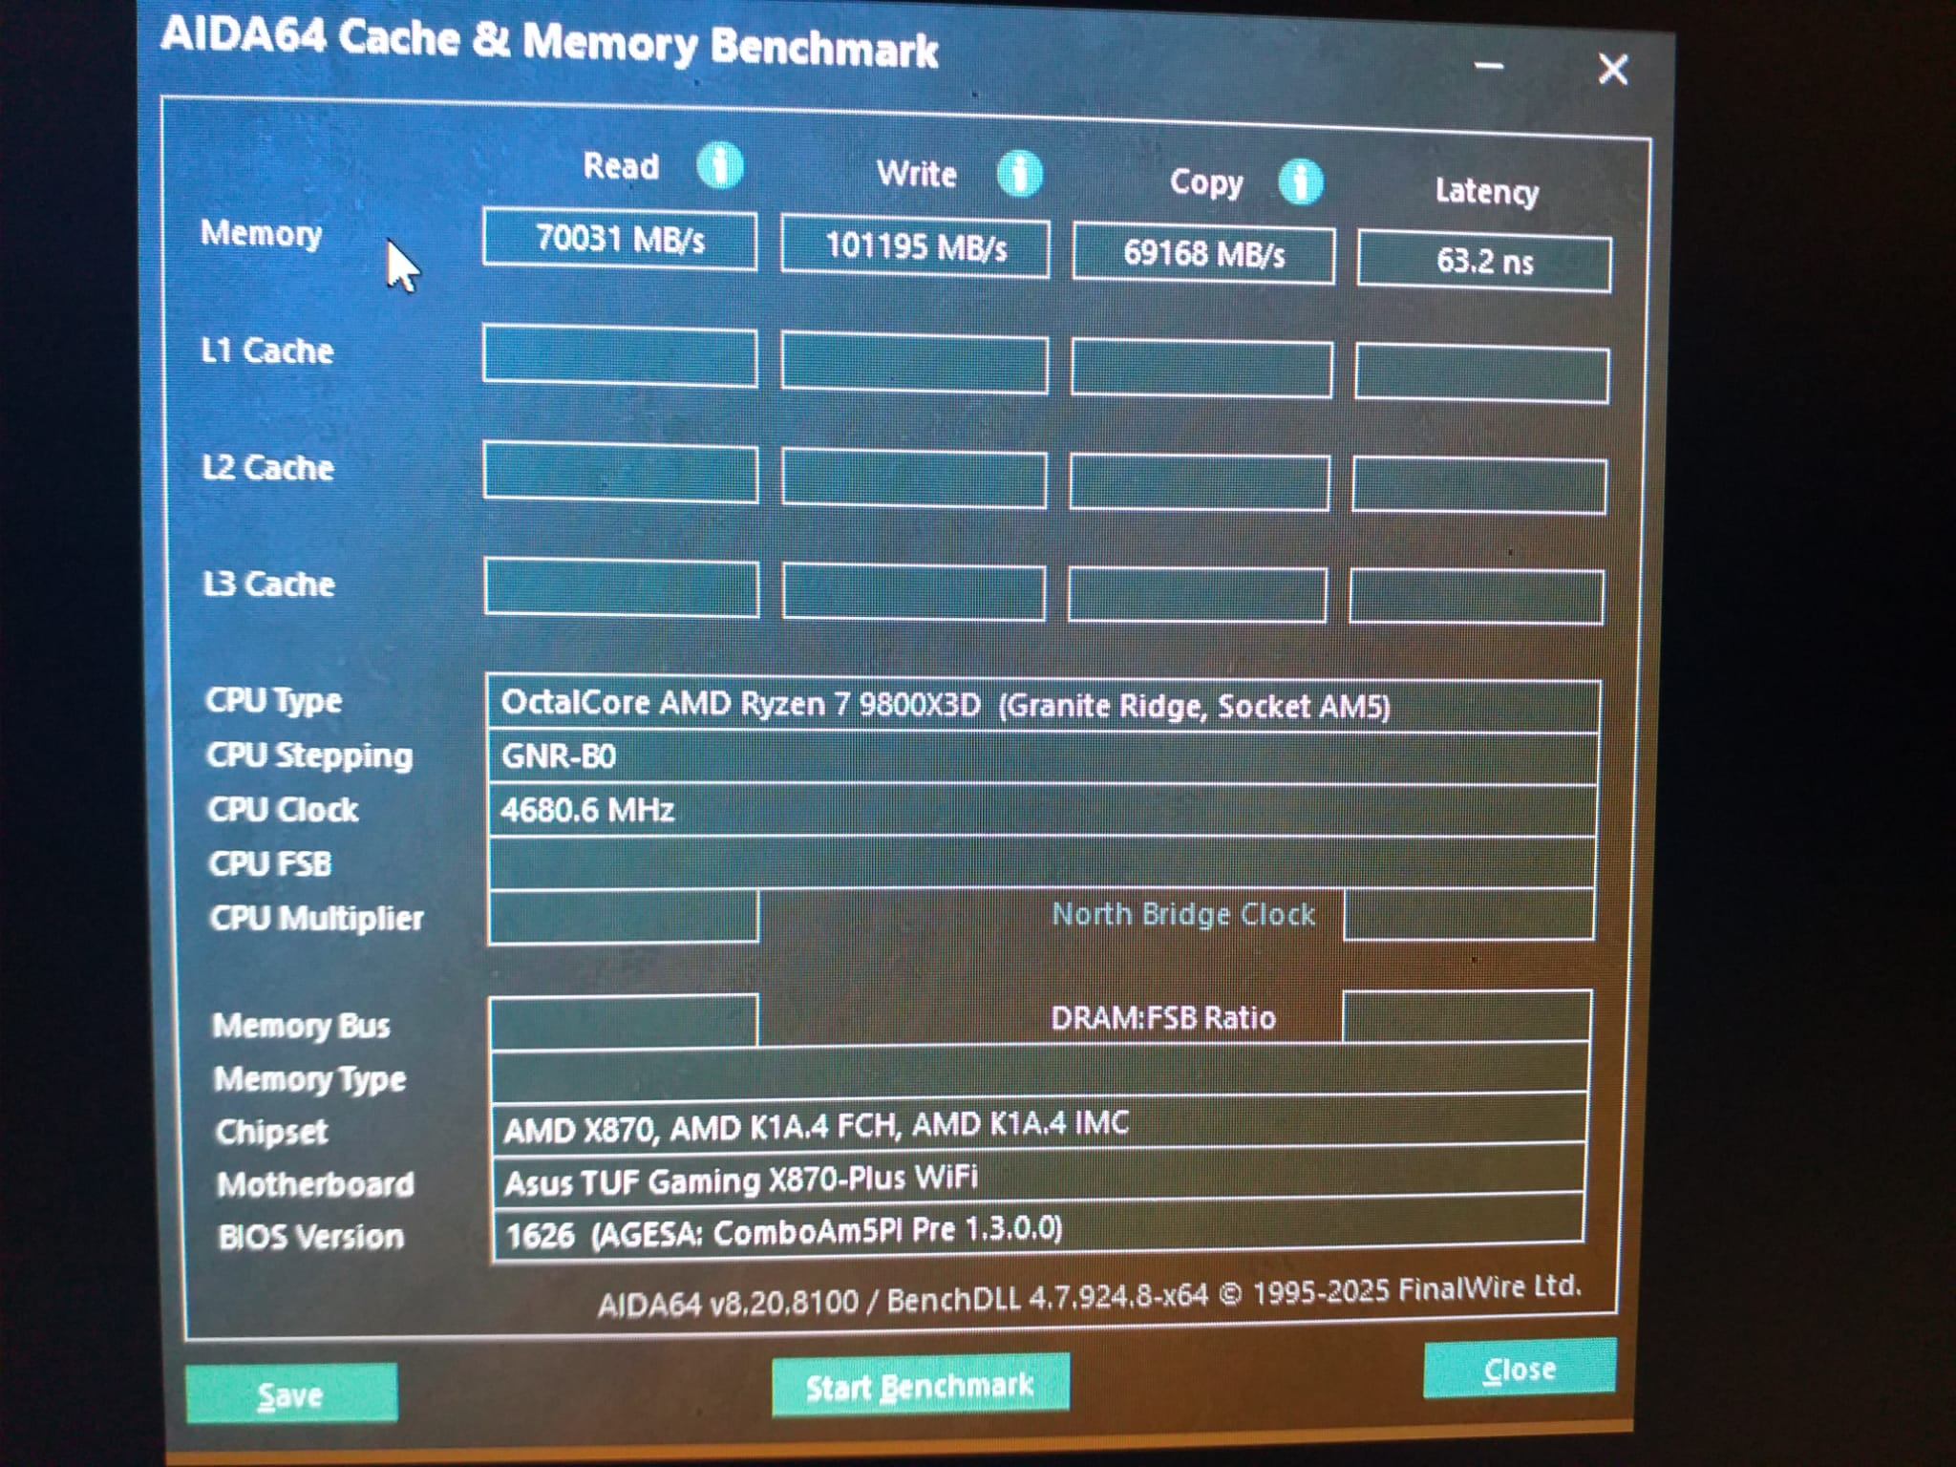1956x1467 pixels.
Task: Click the empty L3 Cache Write field
Action: pyautogui.click(x=914, y=592)
